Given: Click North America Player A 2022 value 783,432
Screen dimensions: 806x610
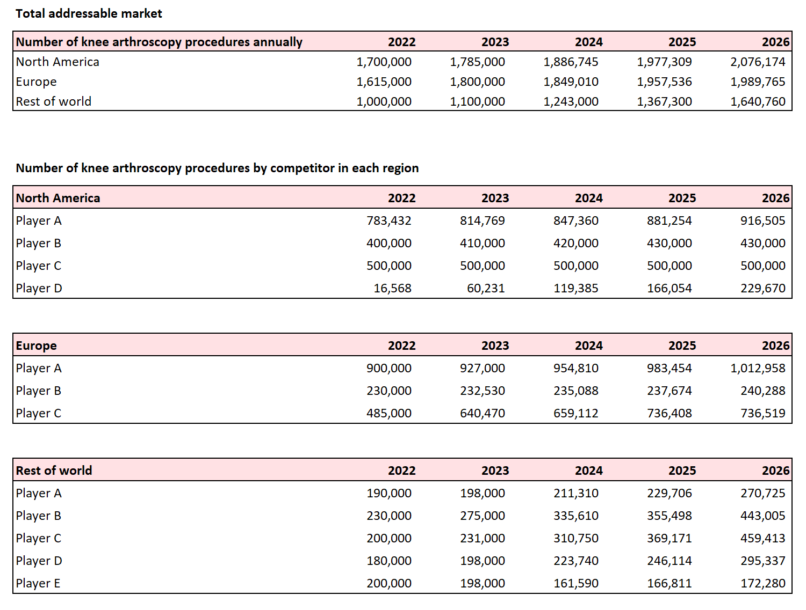Looking at the screenshot, I should [x=388, y=221].
